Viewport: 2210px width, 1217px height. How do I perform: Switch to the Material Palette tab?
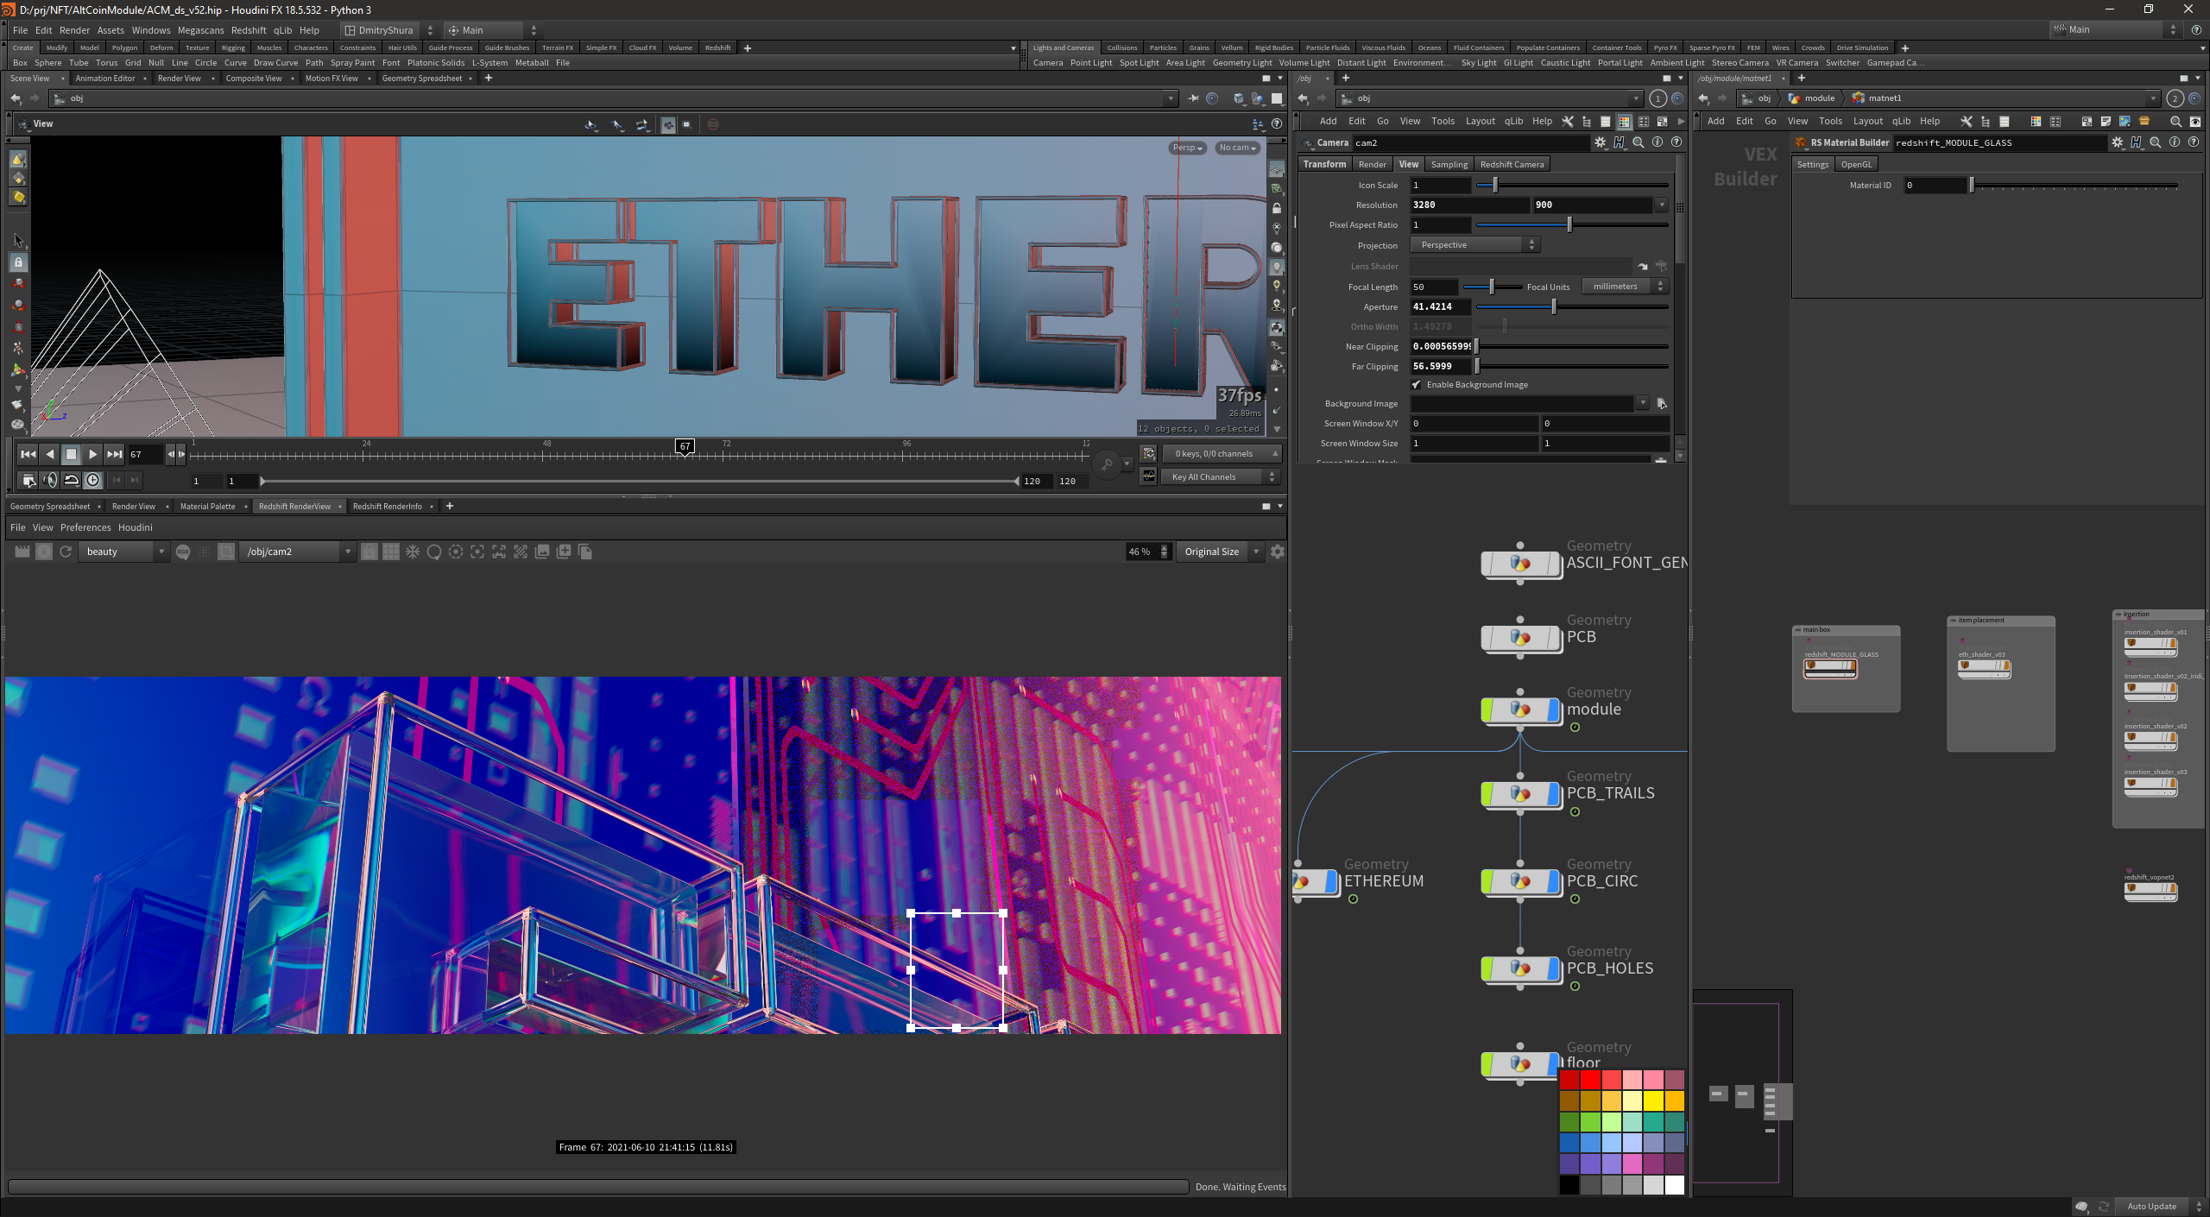(207, 507)
